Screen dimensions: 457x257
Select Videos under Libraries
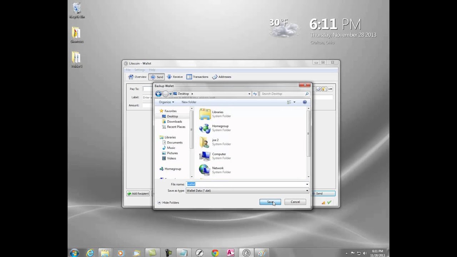click(x=169, y=158)
